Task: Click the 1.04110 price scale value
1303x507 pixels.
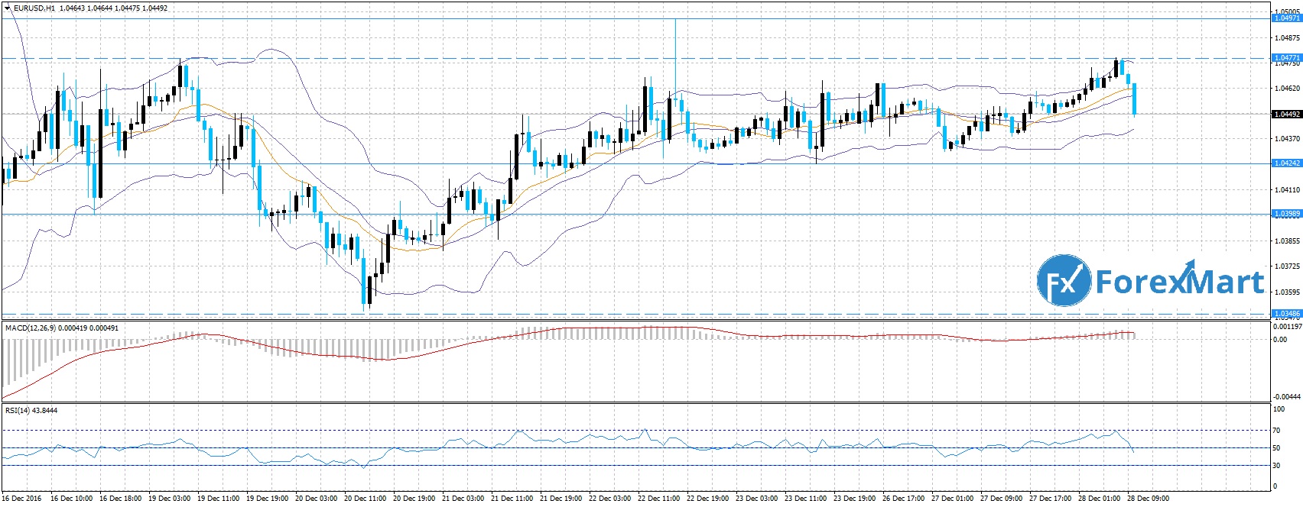Action: pos(1288,190)
